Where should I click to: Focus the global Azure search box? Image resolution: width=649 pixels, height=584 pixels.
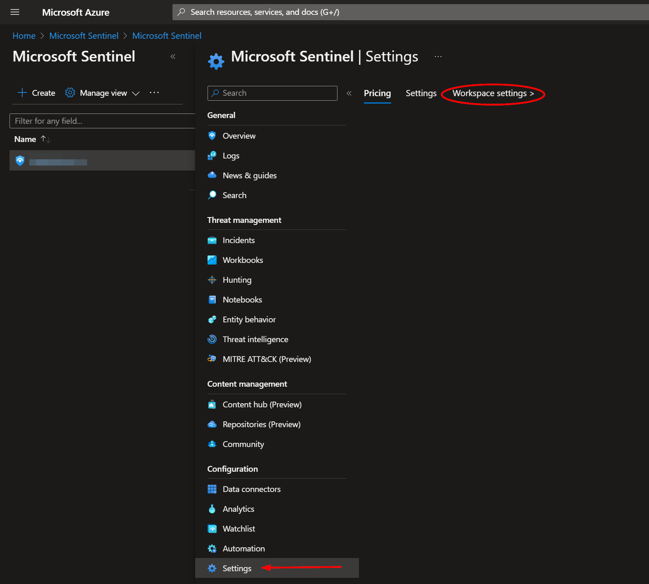tap(411, 12)
